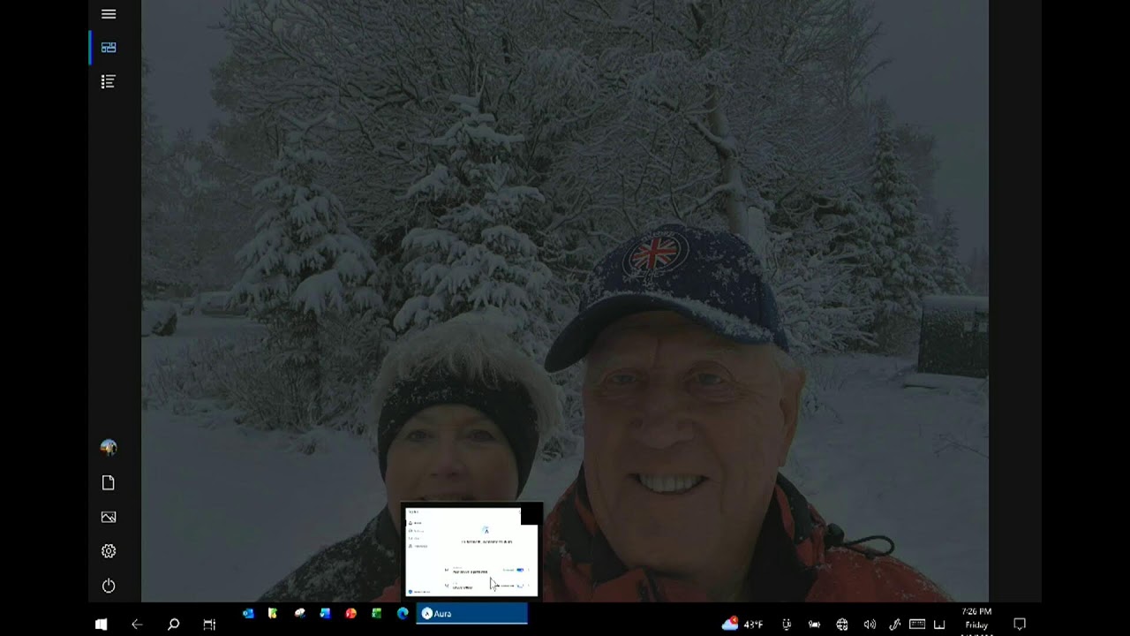Click the Power icon in the Start sidebar
This screenshot has width=1130, height=636.
click(x=109, y=586)
